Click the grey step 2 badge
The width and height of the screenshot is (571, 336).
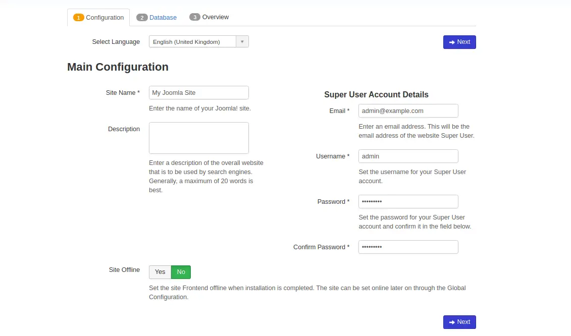(x=142, y=18)
